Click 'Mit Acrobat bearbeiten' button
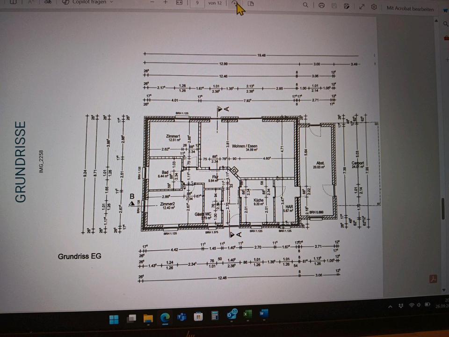Image resolution: width=449 pixels, height=337 pixels. click(x=410, y=8)
